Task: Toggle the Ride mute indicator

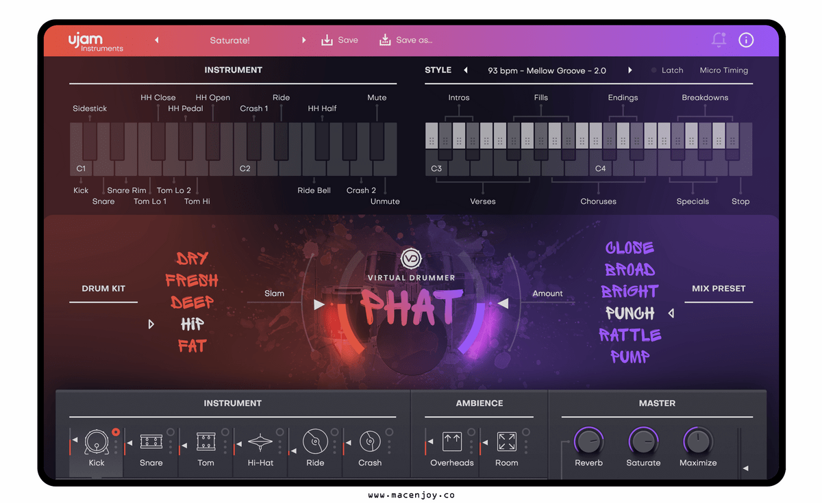Action: (335, 432)
